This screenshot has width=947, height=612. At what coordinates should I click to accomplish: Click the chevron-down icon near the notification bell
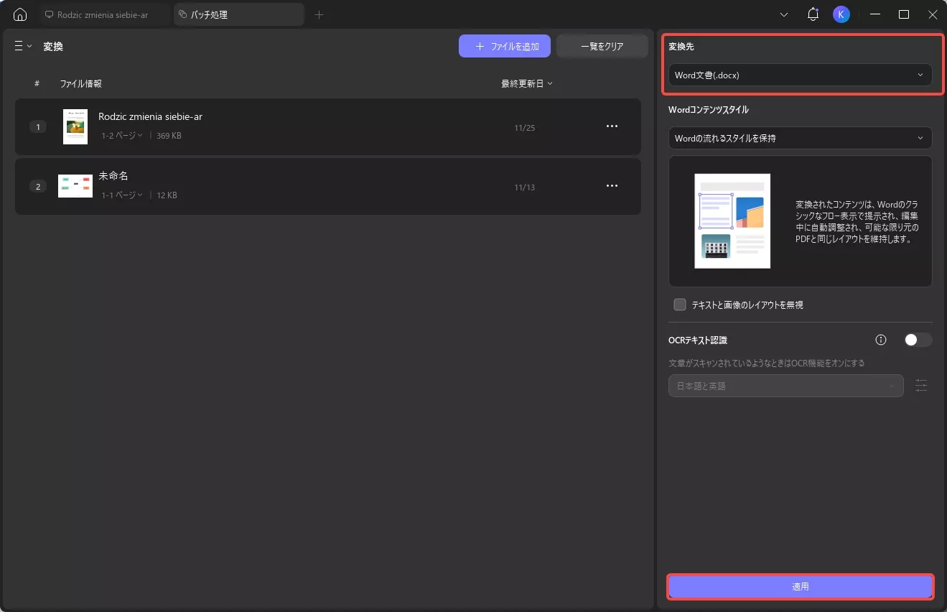(x=783, y=14)
